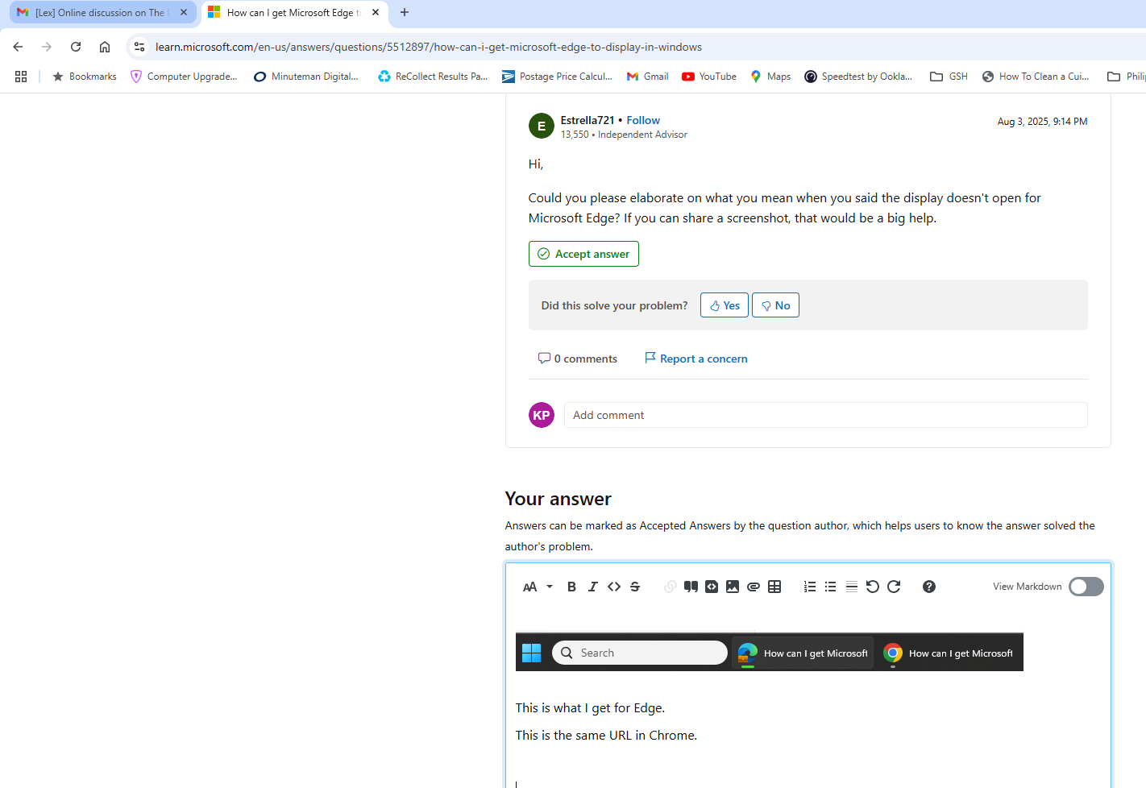The height and width of the screenshot is (788, 1146).
Task: Focus the Add comment field
Action: point(825,415)
